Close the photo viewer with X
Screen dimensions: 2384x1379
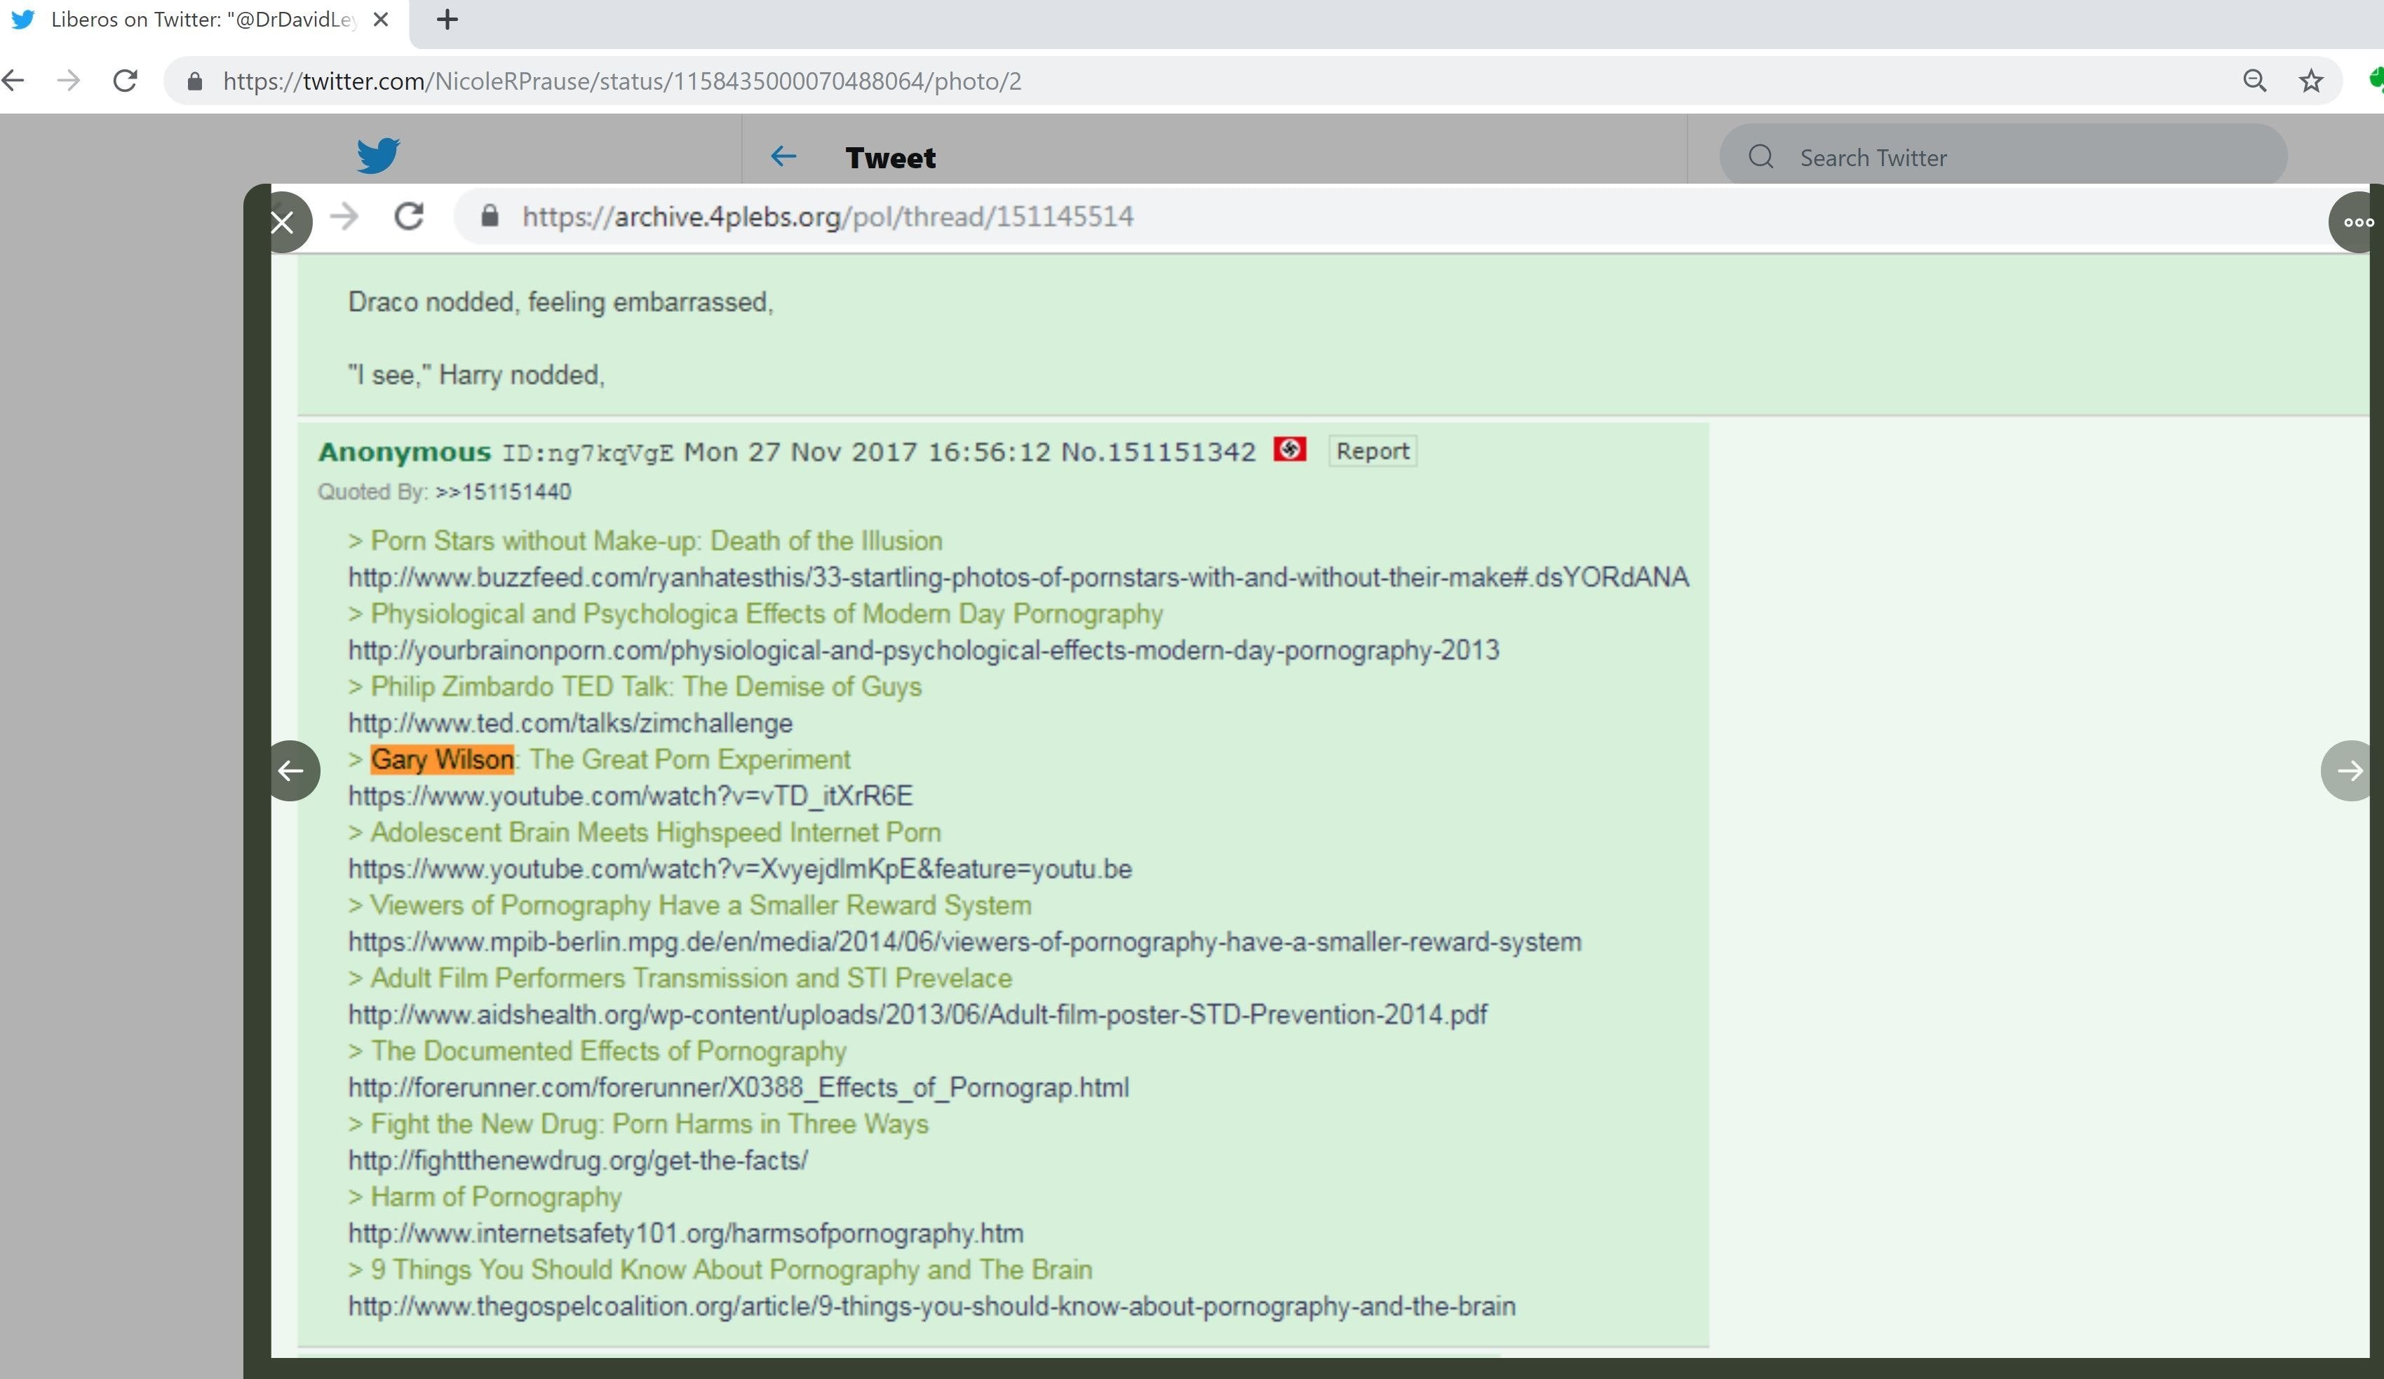[282, 222]
